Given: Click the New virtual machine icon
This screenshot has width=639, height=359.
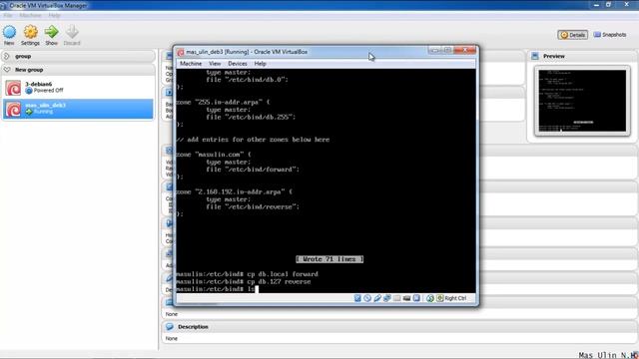Looking at the screenshot, I should [x=9, y=32].
